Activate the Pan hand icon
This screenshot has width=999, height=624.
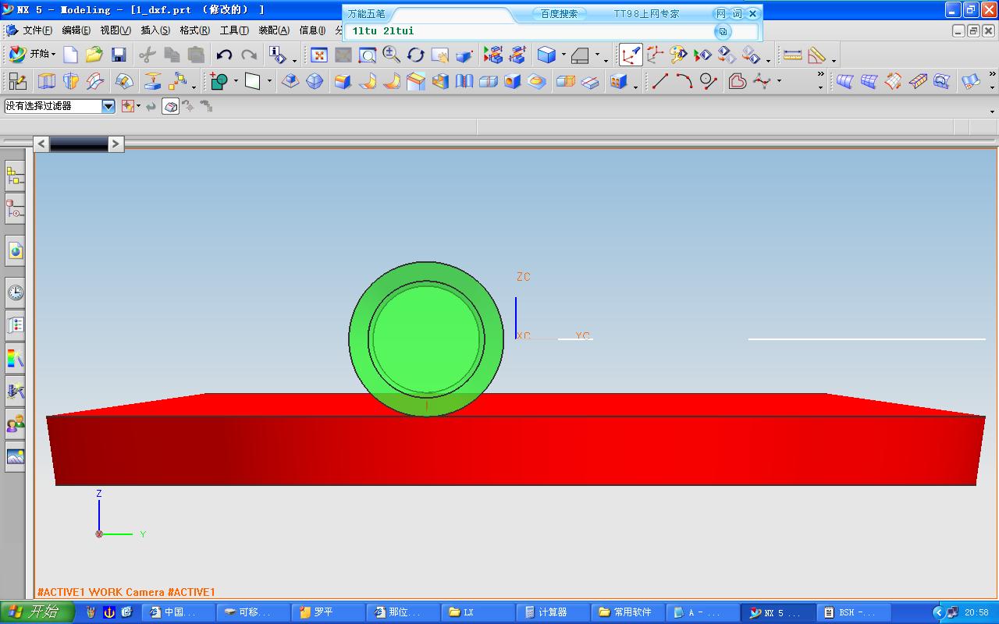click(440, 55)
